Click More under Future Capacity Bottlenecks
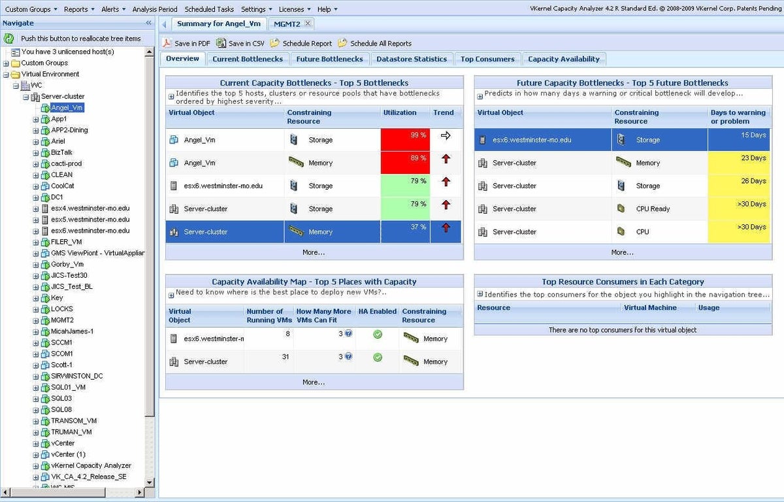The image size is (784, 502). click(x=622, y=252)
